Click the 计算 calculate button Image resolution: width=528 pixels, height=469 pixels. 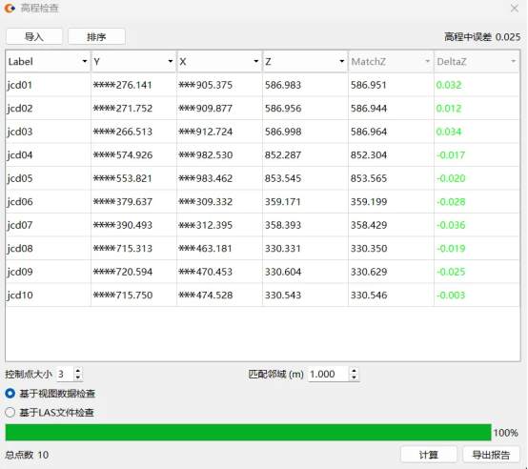pos(429,455)
